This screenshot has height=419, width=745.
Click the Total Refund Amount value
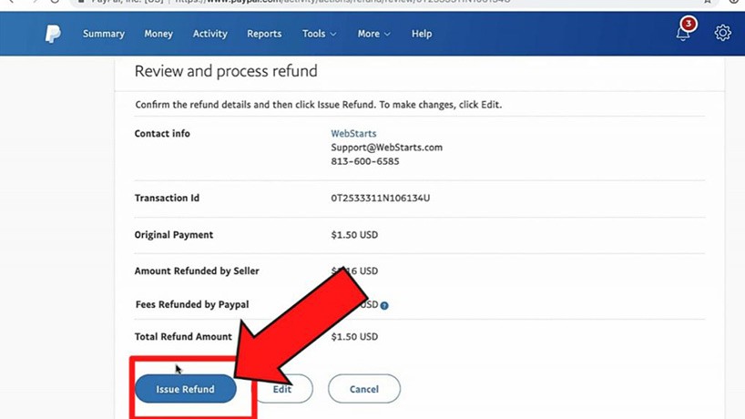353,337
